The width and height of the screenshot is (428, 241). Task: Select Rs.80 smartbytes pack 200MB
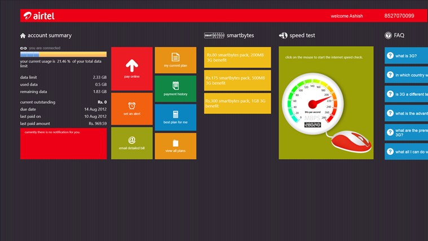(237, 57)
